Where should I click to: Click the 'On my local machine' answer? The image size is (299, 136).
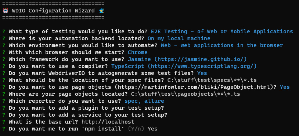179,38
